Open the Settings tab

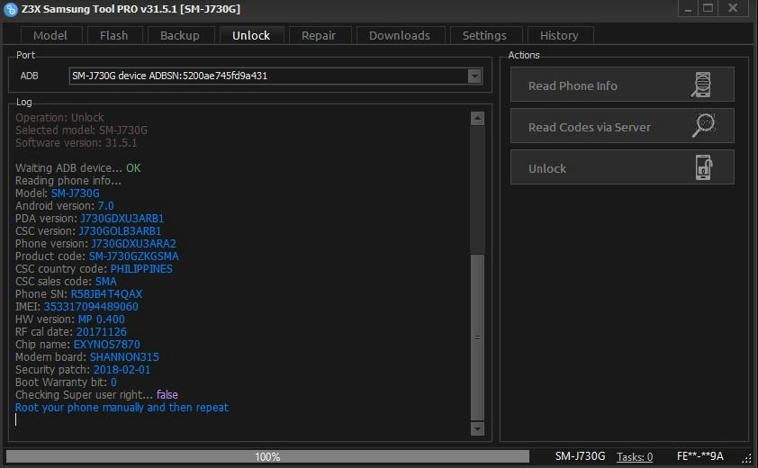coord(484,35)
